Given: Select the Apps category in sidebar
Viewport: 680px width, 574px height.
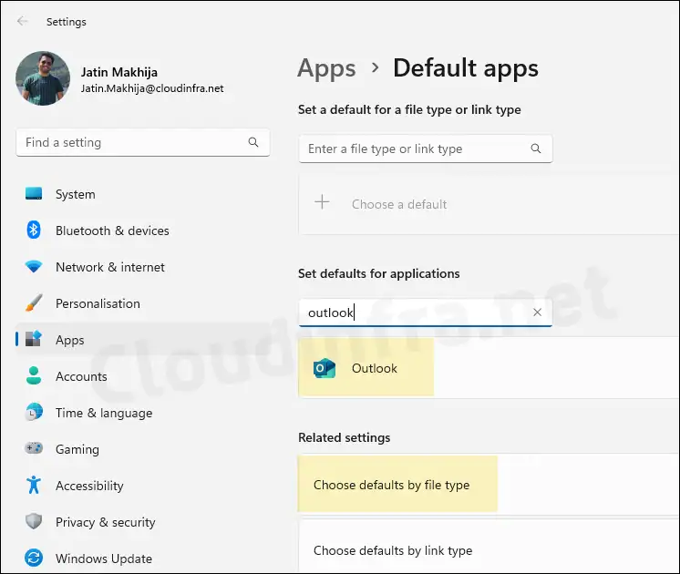Looking at the screenshot, I should (x=143, y=340).
